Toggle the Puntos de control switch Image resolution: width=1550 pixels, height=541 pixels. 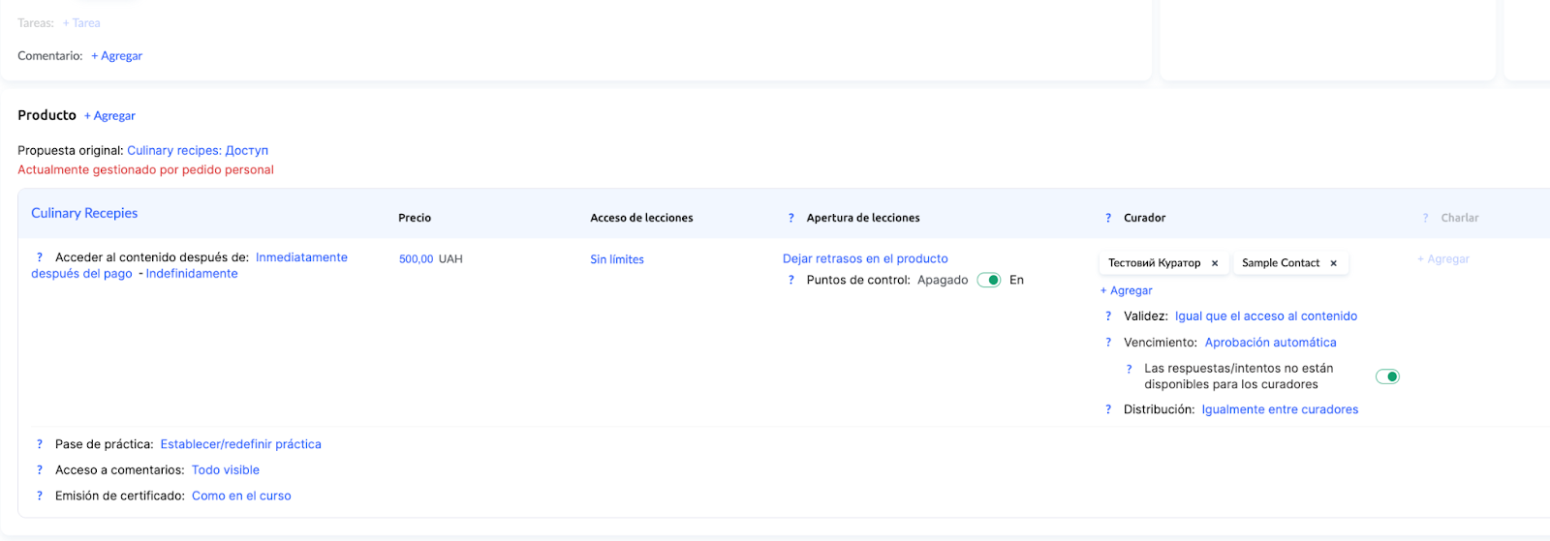(988, 280)
